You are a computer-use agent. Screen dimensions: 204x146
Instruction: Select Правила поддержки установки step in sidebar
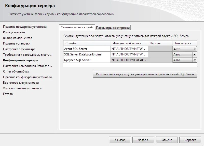click(x=25, y=27)
